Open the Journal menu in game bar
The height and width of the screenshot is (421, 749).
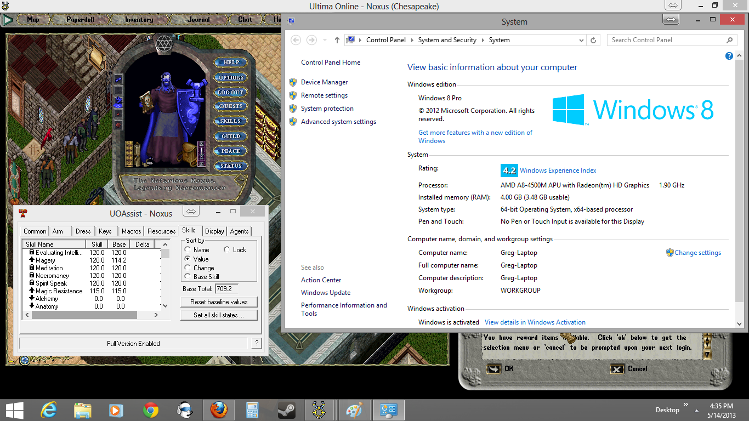pos(198,20)
